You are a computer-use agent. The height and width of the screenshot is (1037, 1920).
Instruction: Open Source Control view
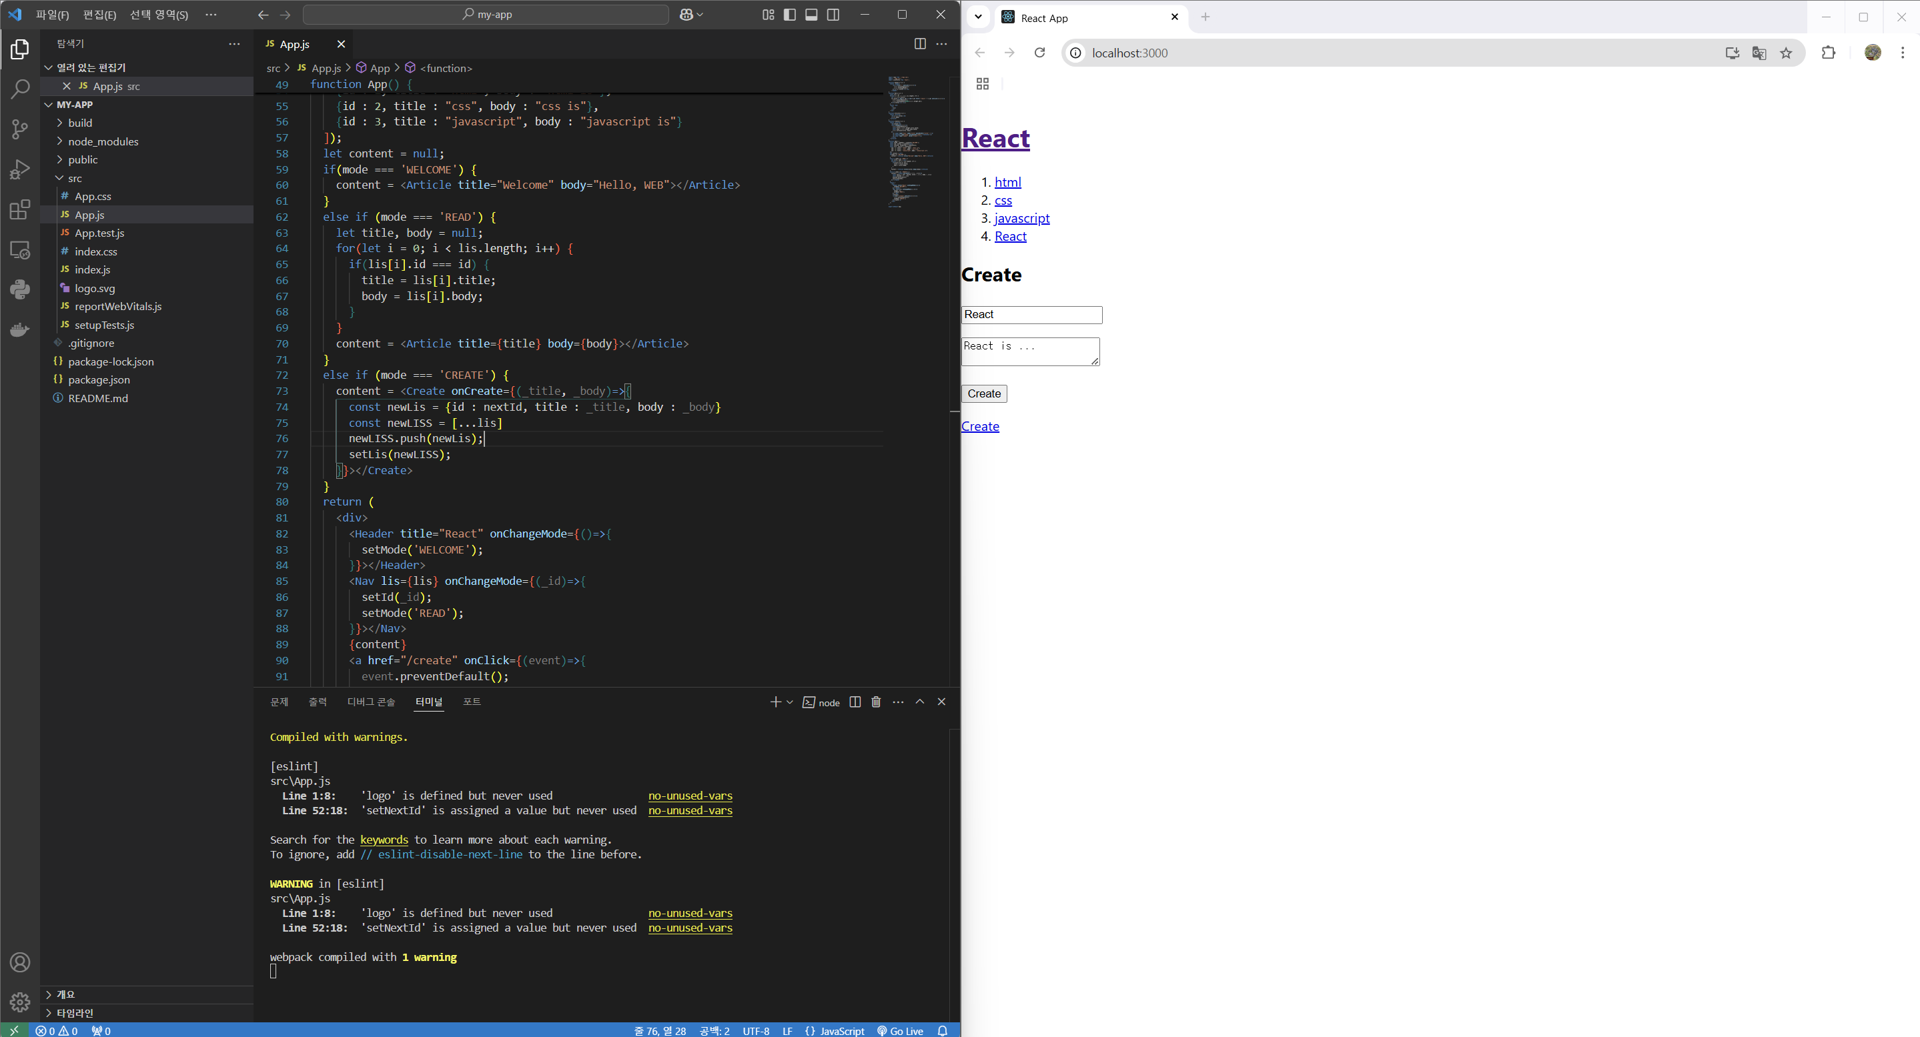pos(20,129)
